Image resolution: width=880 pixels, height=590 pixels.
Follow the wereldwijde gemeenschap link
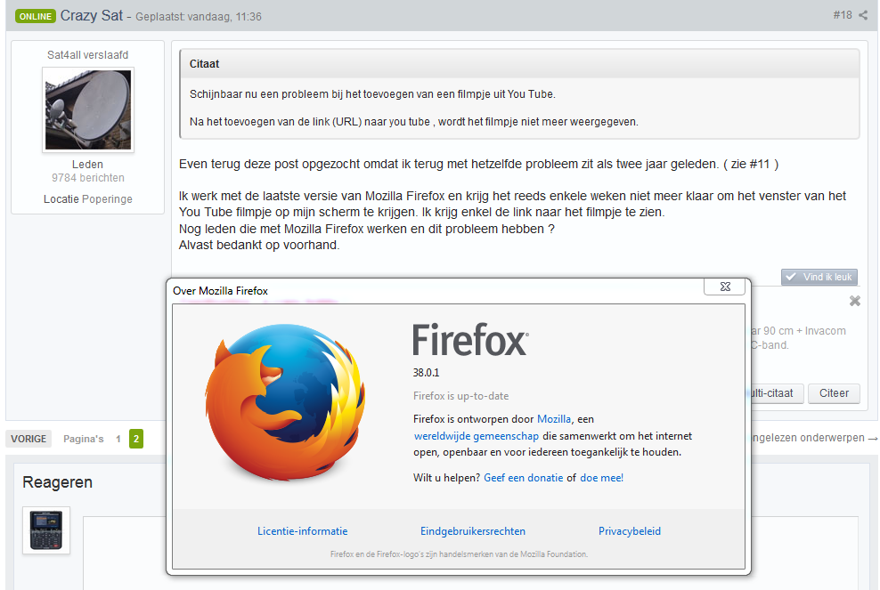pyautogui.click(x=476, y=436)
